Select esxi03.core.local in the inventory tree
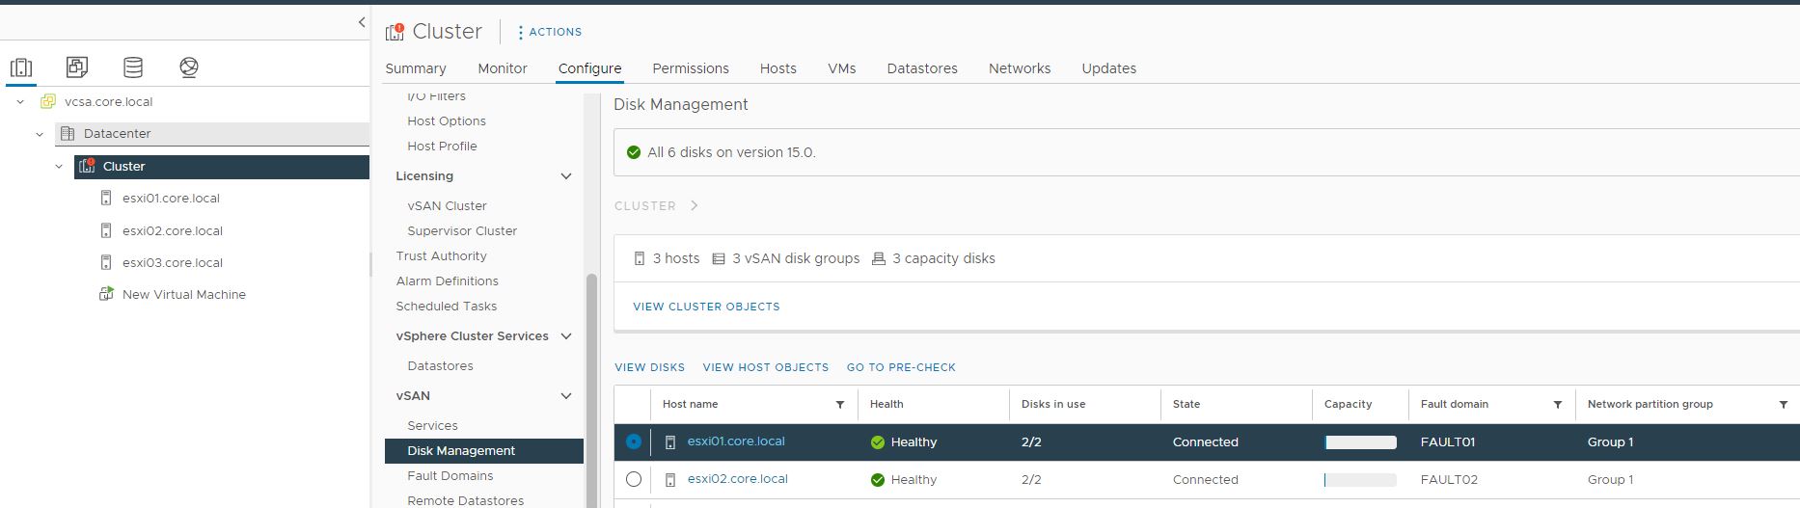1800x508 pixels. 173,263
